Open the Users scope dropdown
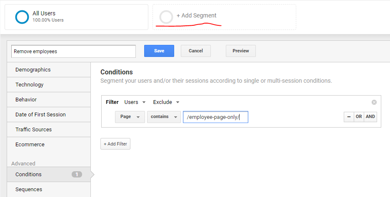 135,102
